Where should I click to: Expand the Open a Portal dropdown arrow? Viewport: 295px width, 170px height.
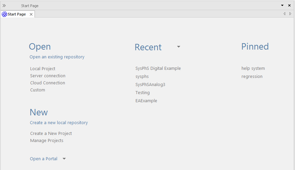pos(64,159)
